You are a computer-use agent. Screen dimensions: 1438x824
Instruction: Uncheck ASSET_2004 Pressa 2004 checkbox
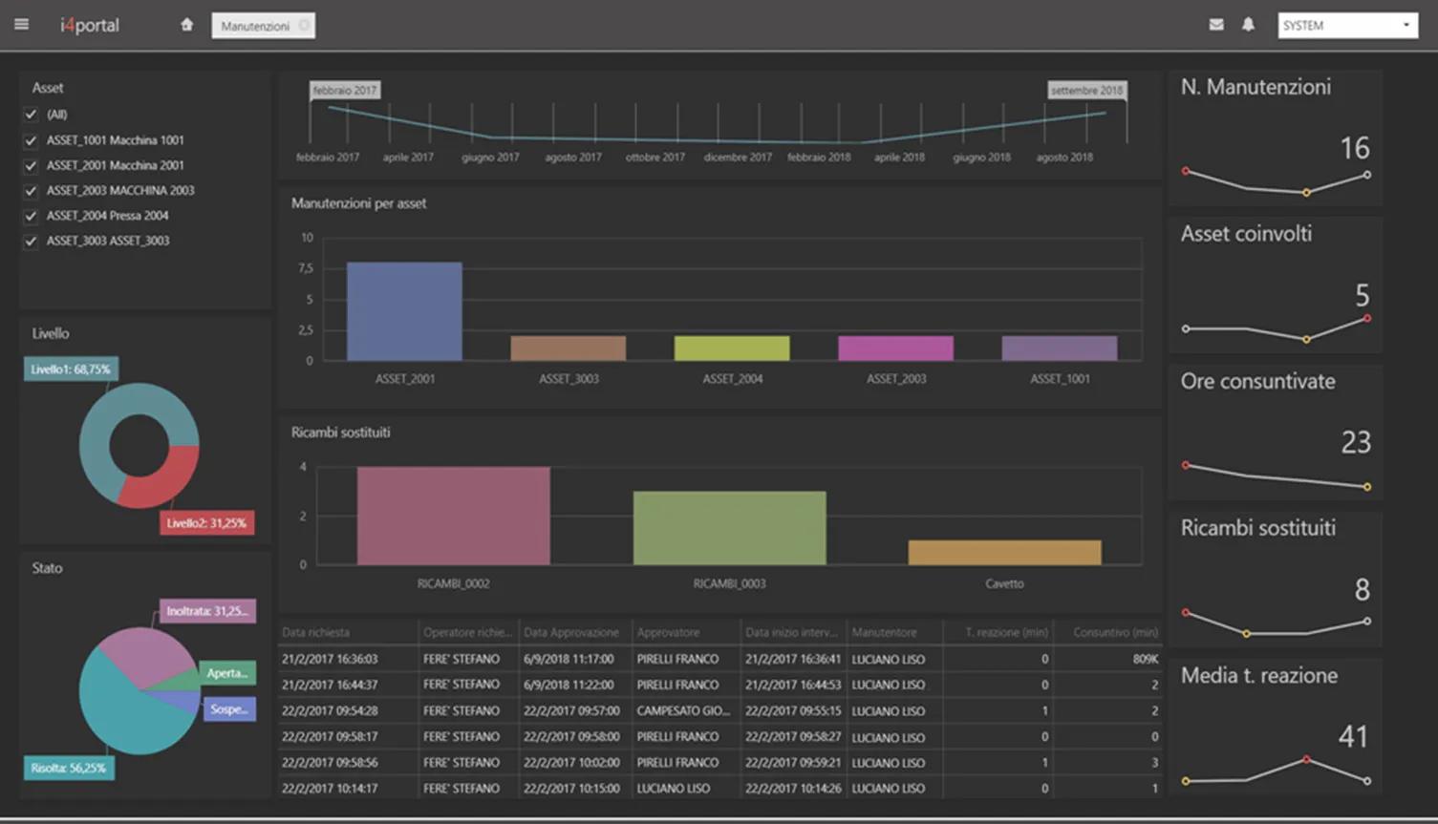point(31,216)
